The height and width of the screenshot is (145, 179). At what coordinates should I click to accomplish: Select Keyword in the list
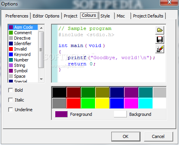click(23, 54)
